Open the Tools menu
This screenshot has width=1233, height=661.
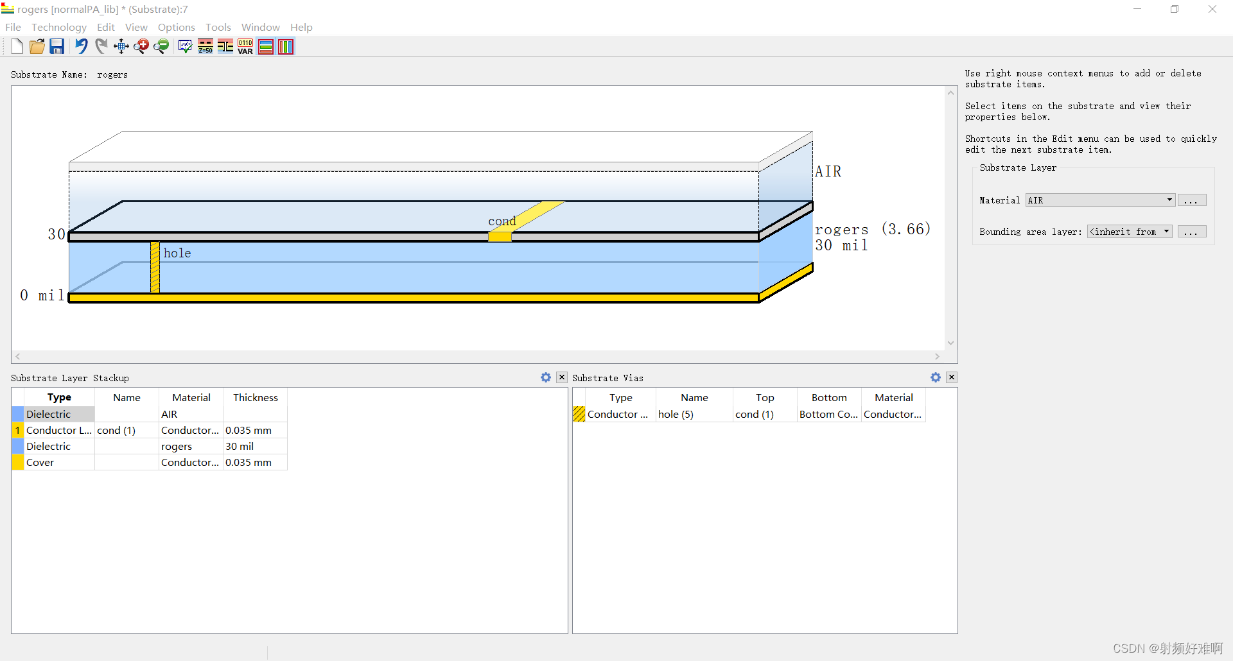tap(218, 27)
